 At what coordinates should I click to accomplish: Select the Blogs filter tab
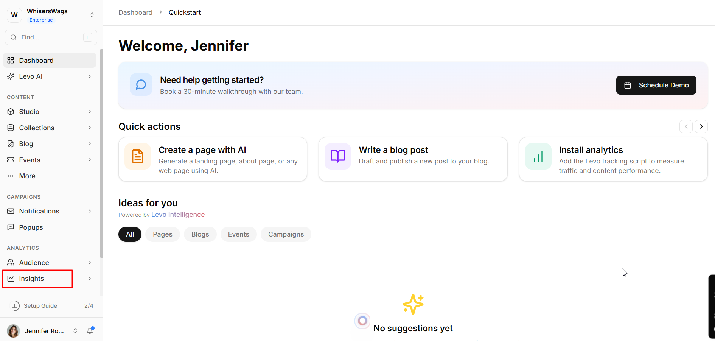point(200,234)
